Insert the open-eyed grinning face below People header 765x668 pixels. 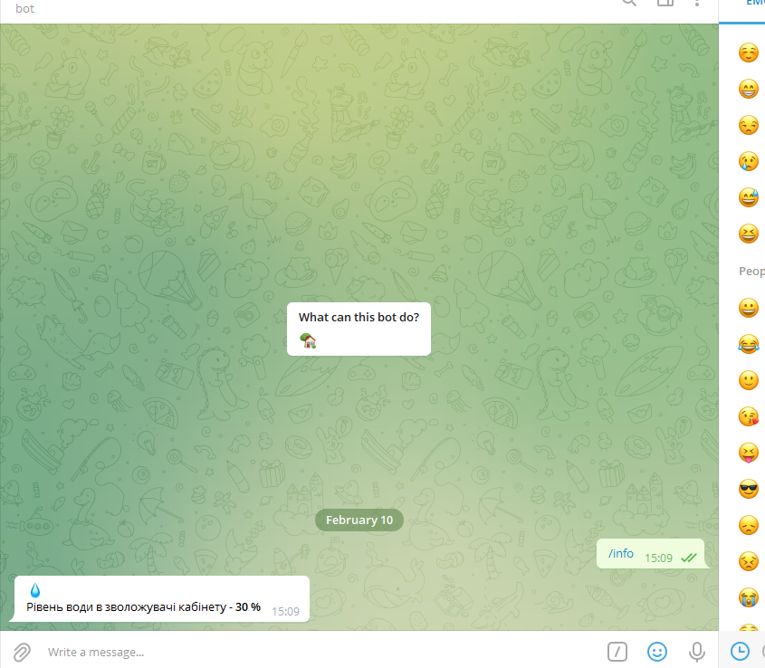pyautogui.click(x=749, y=308)
